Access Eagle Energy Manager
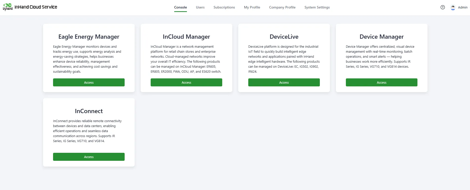Screen dimensions: 470x190 point(89,82)
